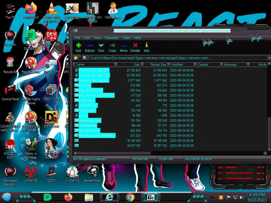Select the Recycle Bin desktop icon

pos(10,65)
